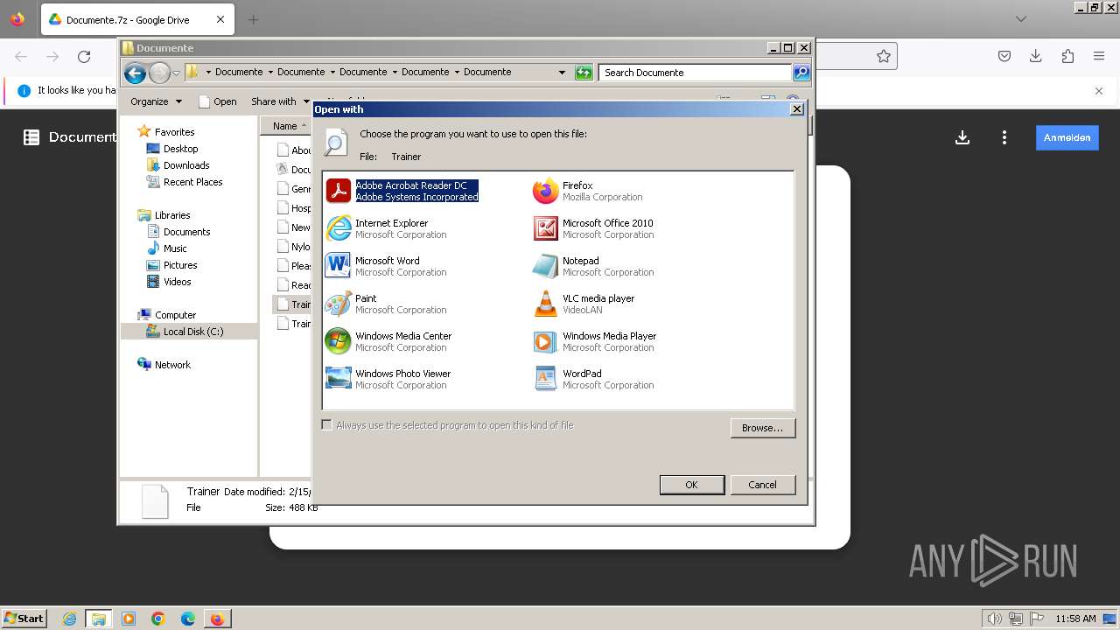Choose WordPad program icon
The image size is (1120, 630).
[x=546, y=379]
